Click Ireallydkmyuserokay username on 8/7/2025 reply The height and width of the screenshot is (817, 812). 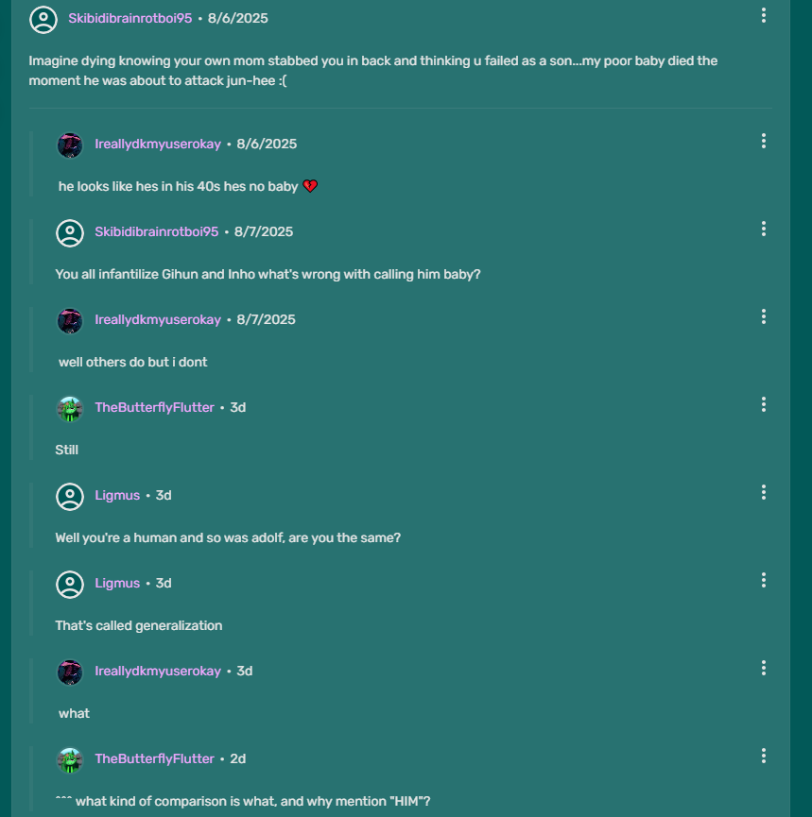tap(158, 320)
